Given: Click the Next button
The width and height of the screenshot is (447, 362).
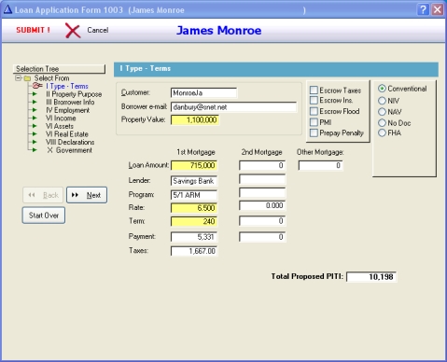Looking at the screenshot, I should 87,195.
